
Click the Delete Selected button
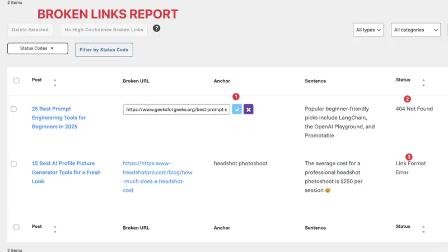30,30
